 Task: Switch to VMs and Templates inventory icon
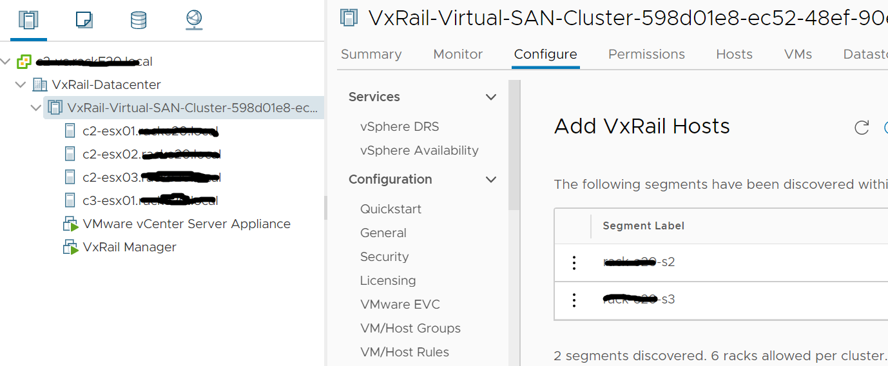[x=84, y=20]
